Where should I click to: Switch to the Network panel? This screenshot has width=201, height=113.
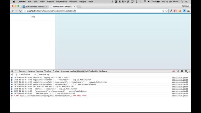tap(31, 71)
